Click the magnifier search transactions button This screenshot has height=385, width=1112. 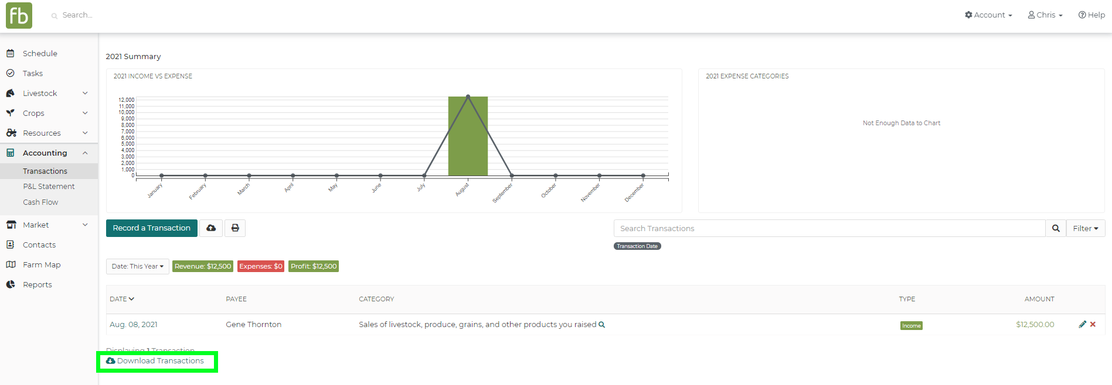click(1056, 228)
